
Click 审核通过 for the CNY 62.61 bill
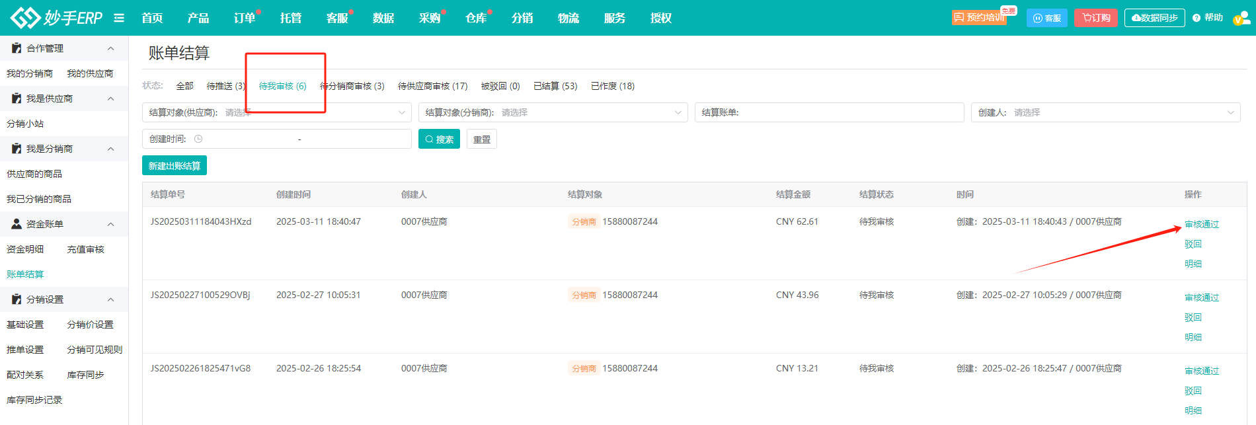click(x=1202, y=225)
